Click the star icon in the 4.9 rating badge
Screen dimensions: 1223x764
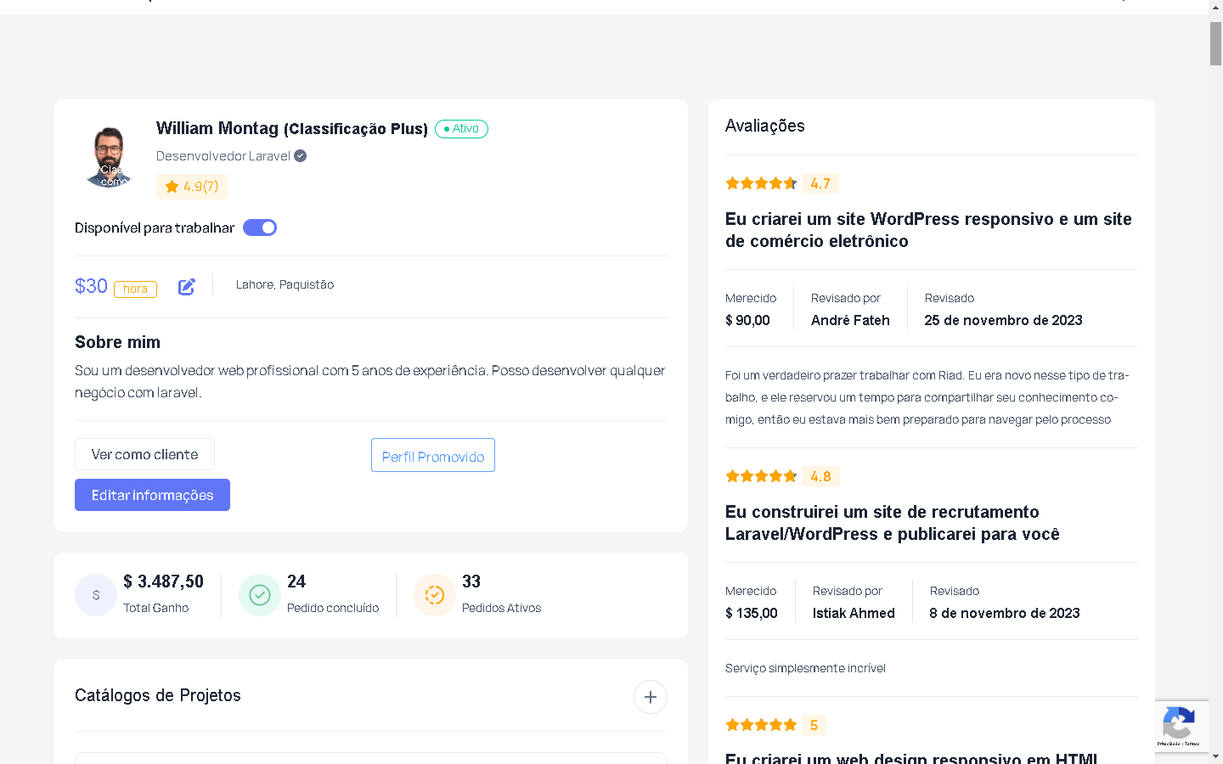click(172, 187)
